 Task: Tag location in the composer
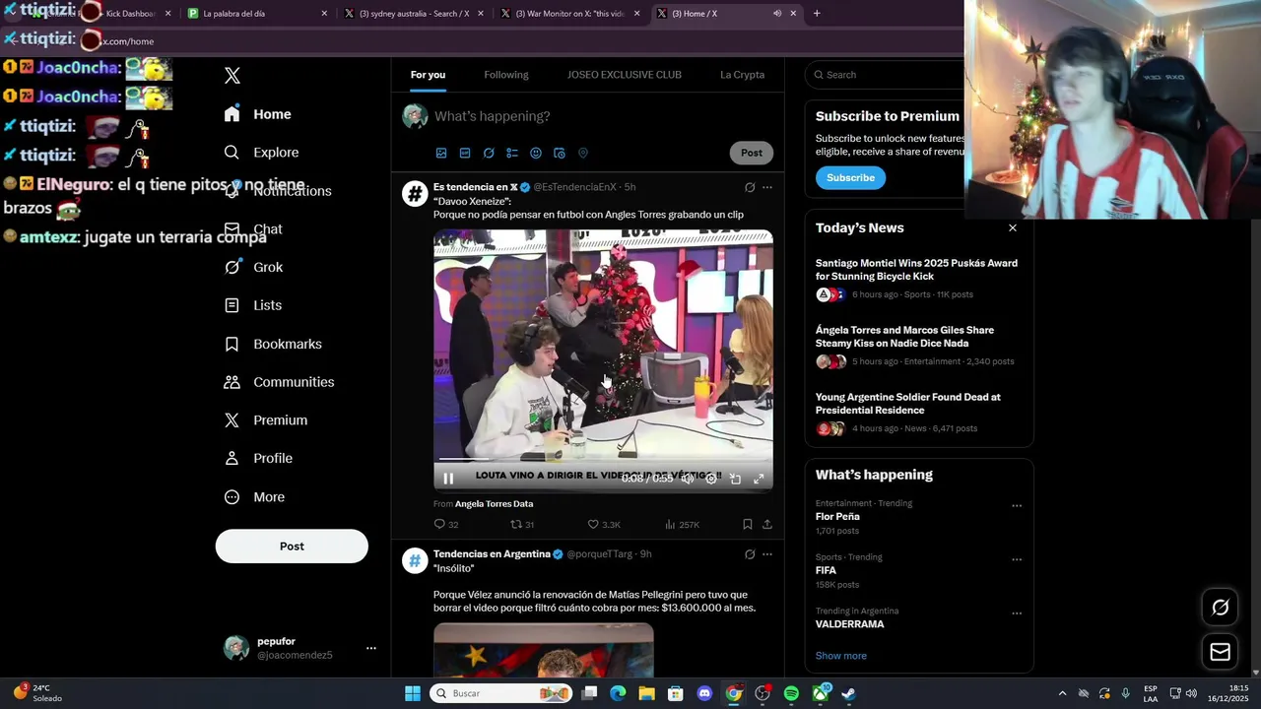point(583,154)
